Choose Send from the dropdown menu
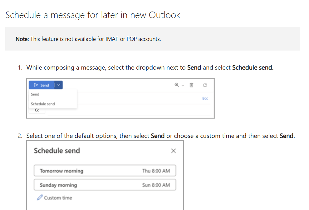The image size is (309, 210). [x=35, y=94]
